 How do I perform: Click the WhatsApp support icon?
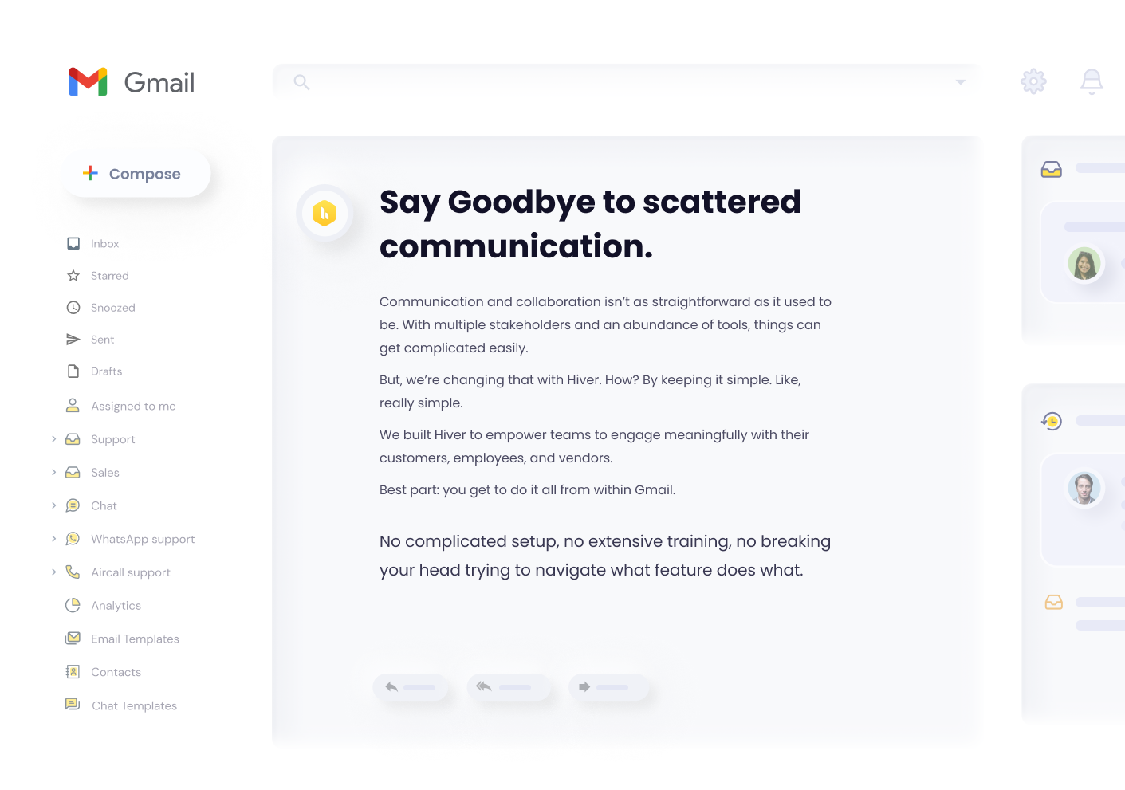pos(73,539)
